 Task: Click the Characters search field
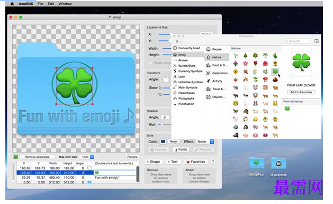297,41
